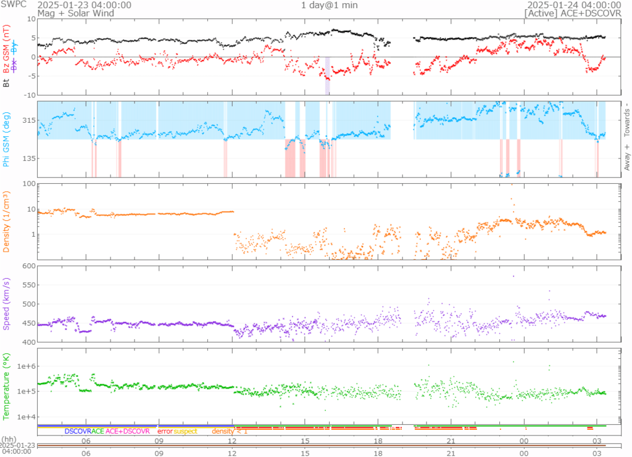Toggle the Bz GSM series label

7,49
